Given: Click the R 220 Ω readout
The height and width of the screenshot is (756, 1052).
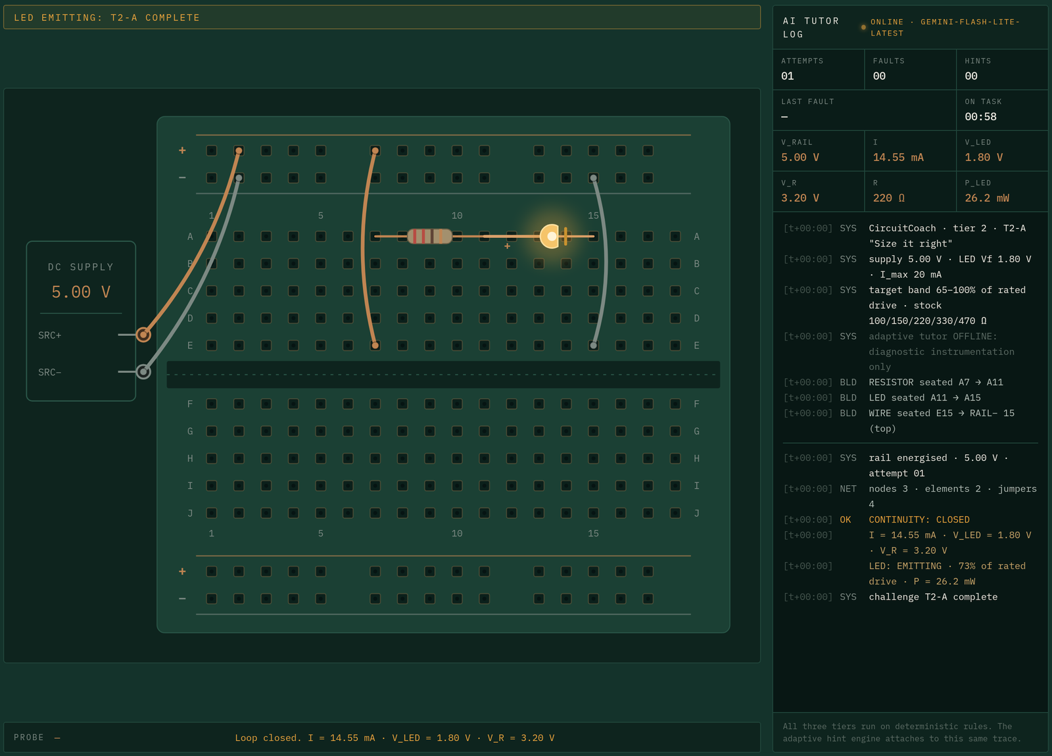Looking at the screenshot, I should pyautogui.click(x=910, y=191).
